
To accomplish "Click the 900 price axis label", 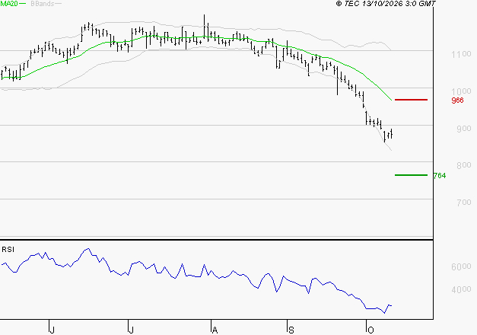I will coord(464,129).
